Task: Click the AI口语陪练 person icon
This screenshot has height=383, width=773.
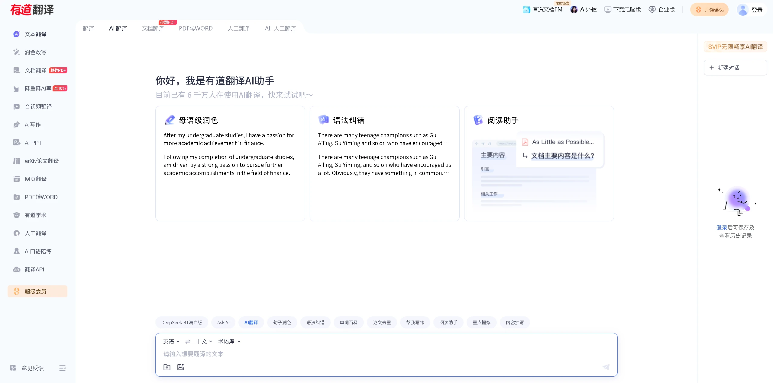Action: coord(17,251)
